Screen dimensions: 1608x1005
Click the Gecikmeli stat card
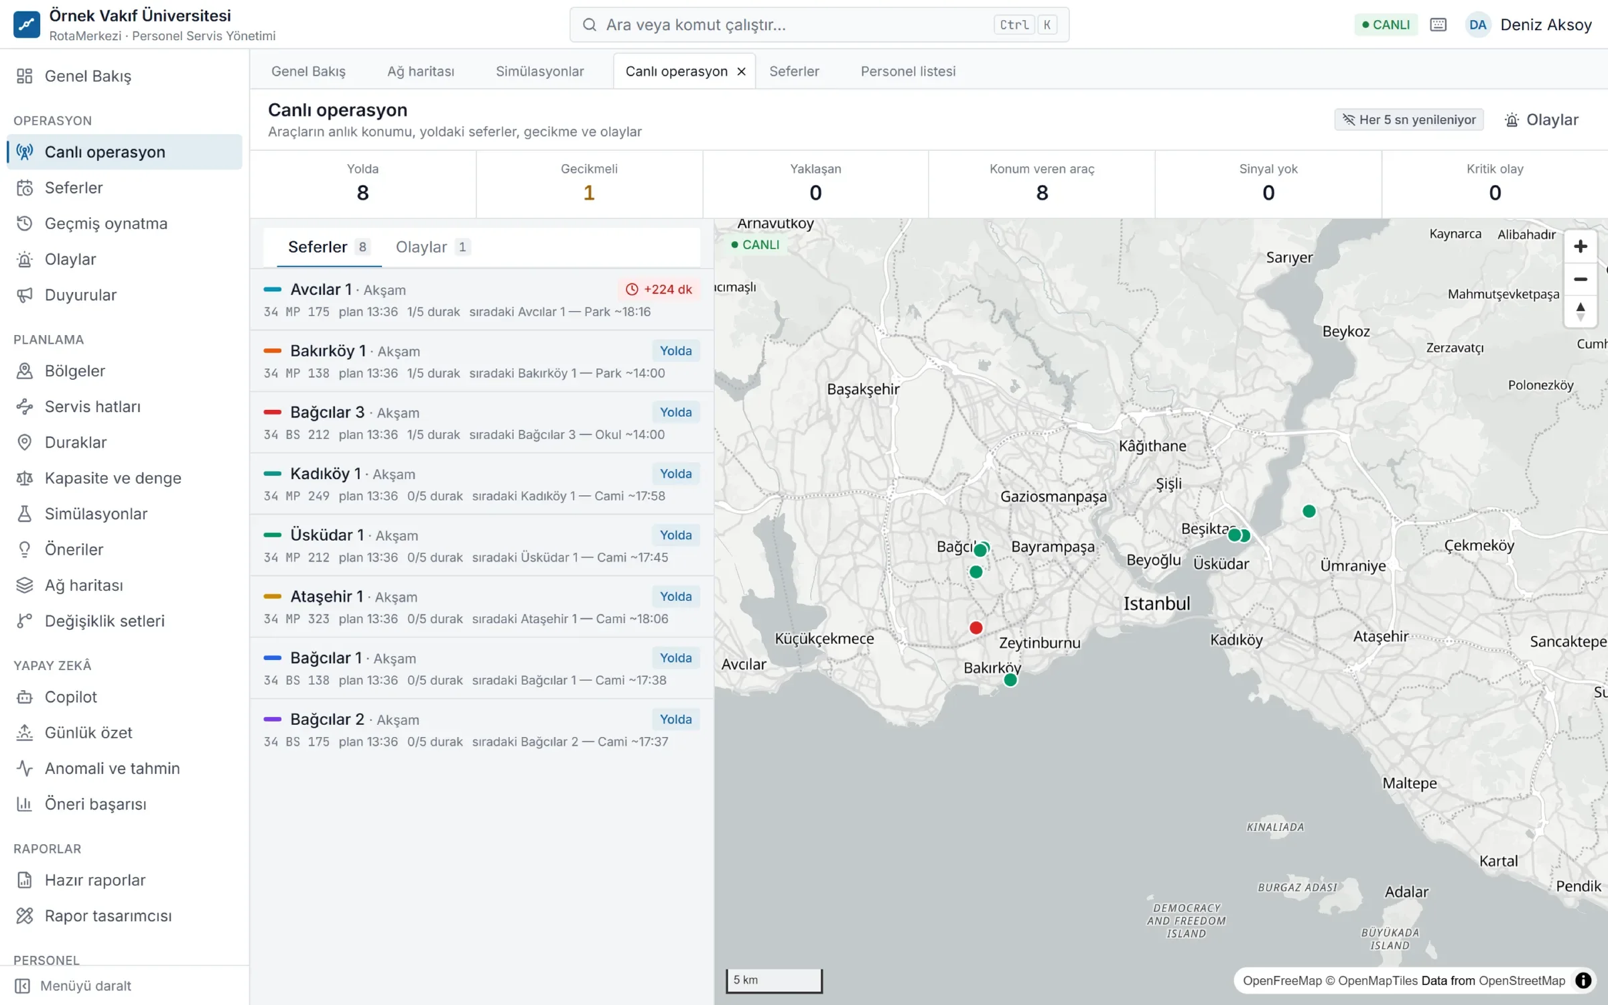[x=590, y=184]
